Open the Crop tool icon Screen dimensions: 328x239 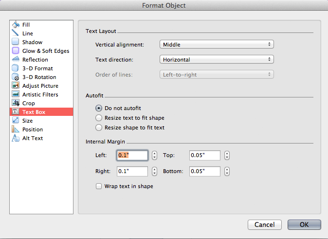click(x=16, y=103)
